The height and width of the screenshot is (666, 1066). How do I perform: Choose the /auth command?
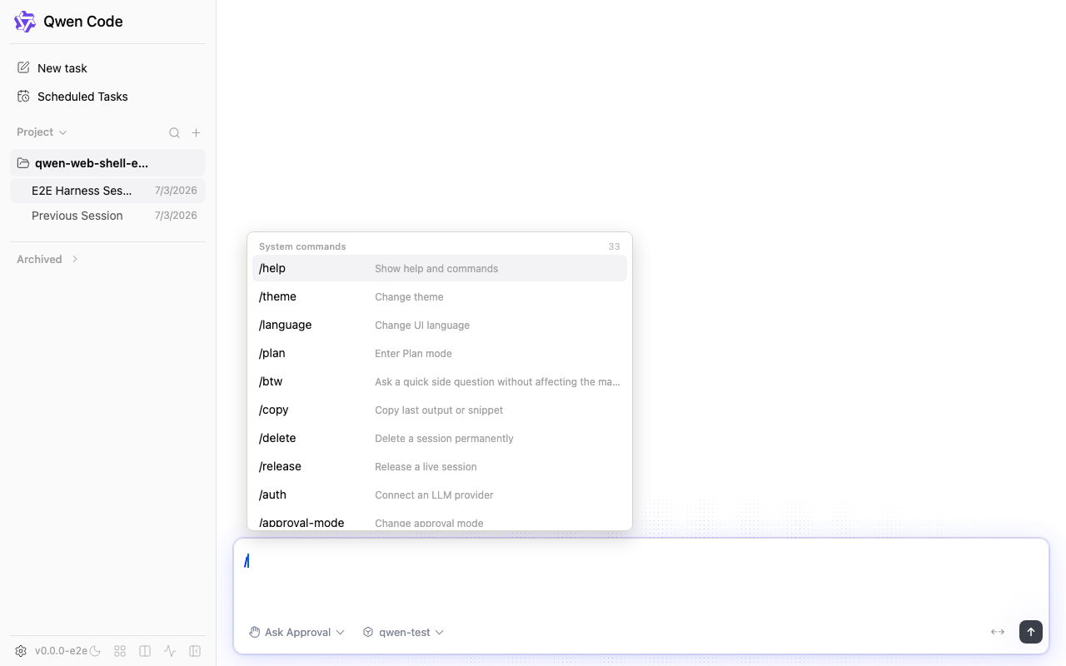pyautogui.click(x=440, y=495)
